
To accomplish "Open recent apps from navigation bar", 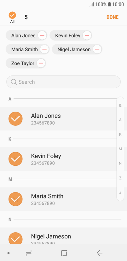I will click(x=29, y=253).
